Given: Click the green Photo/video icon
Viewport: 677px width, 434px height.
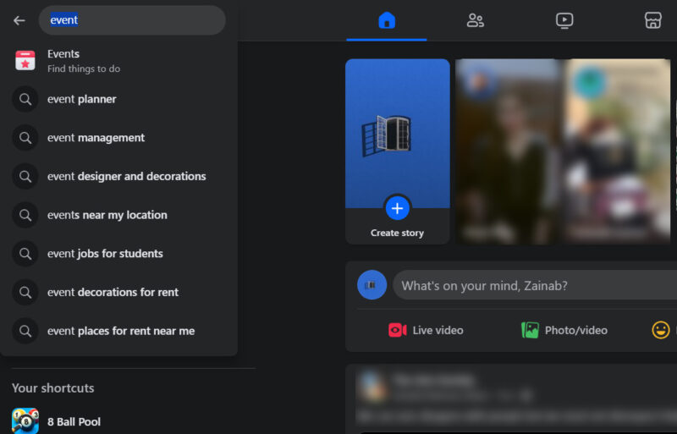Looking at the screenshot, I should tap(531, 330).
